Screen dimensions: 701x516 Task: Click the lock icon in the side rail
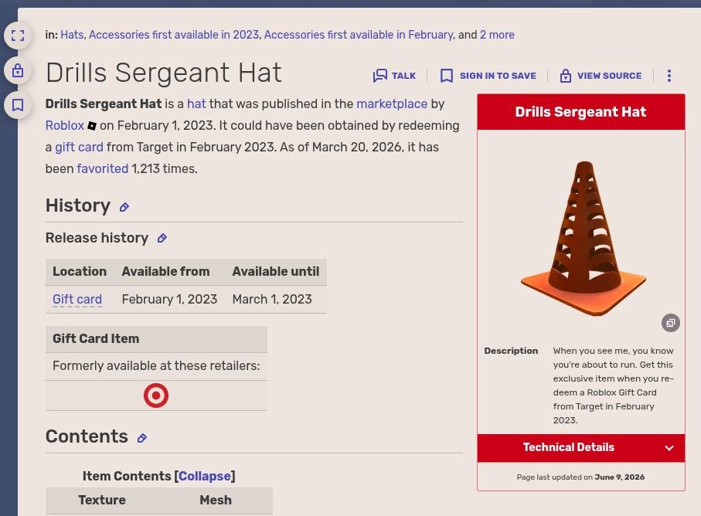18,70
